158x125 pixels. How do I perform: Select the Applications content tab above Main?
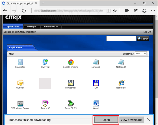(x=15, y=48)
